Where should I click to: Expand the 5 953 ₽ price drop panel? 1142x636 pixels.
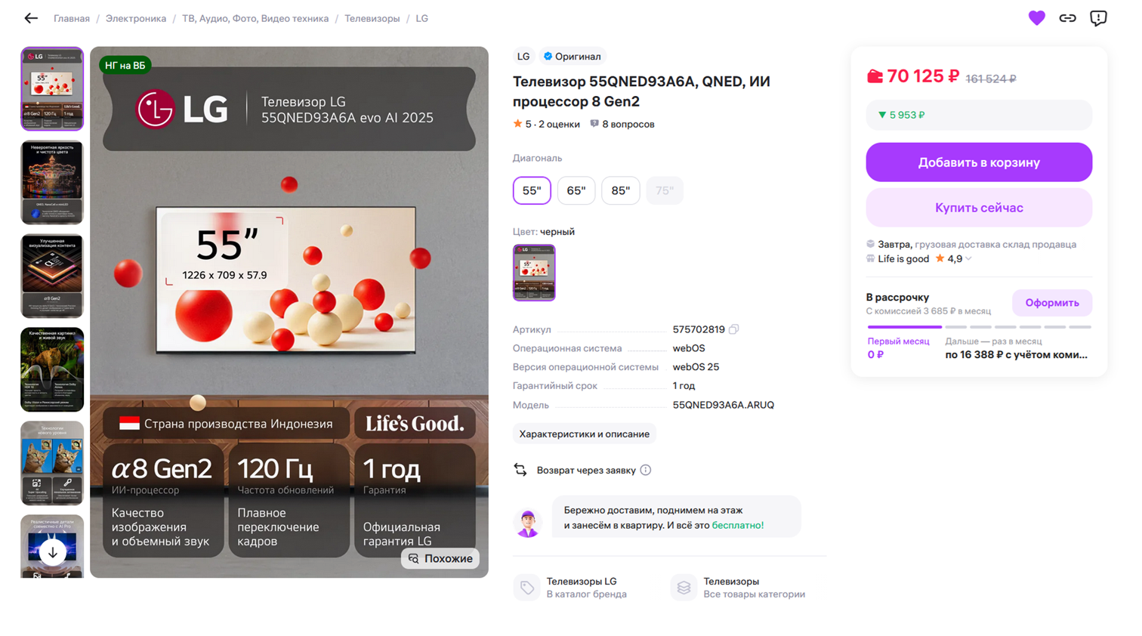point(979,115)
